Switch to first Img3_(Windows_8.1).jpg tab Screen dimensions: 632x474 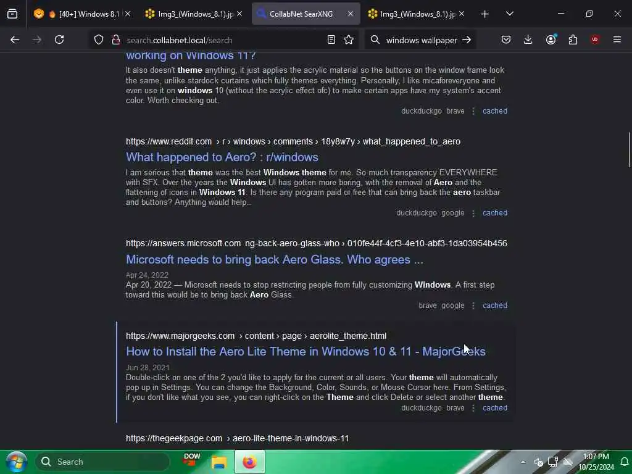tap(192, 14)
